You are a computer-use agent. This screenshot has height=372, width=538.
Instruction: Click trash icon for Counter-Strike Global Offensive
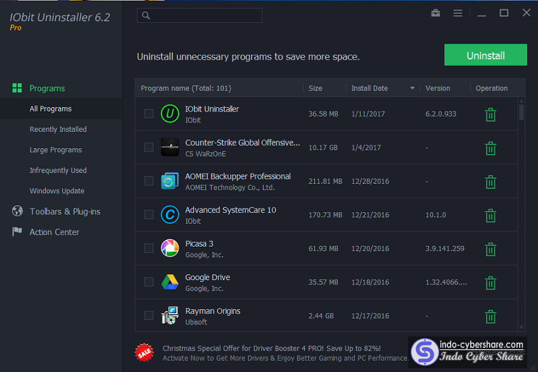tap(490, 148)
